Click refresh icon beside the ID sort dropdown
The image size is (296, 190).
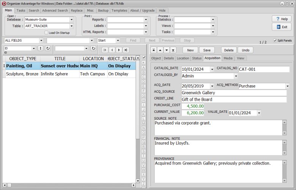click(48, 48)
